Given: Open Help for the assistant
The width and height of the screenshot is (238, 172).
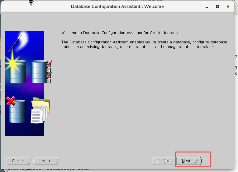Looking at the screenshot, I should (45, 161).
